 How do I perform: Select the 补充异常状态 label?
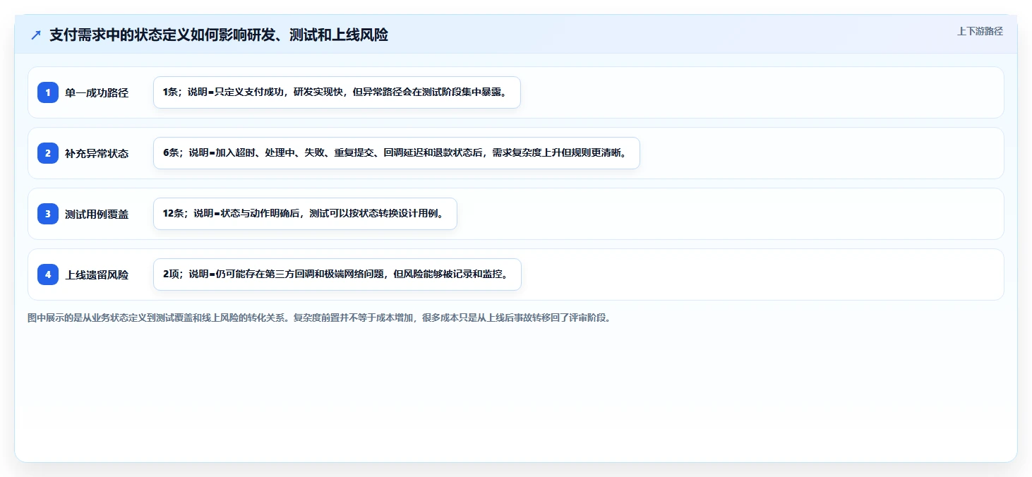tap(97, 153)
